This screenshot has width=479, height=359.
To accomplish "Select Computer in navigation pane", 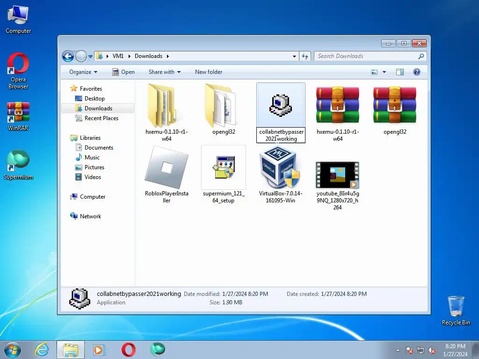I will (x=93, y=197).
